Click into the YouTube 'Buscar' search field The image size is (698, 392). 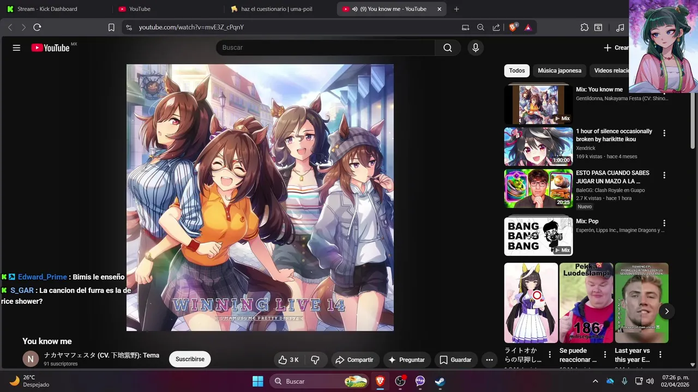[x=326, y=48]
